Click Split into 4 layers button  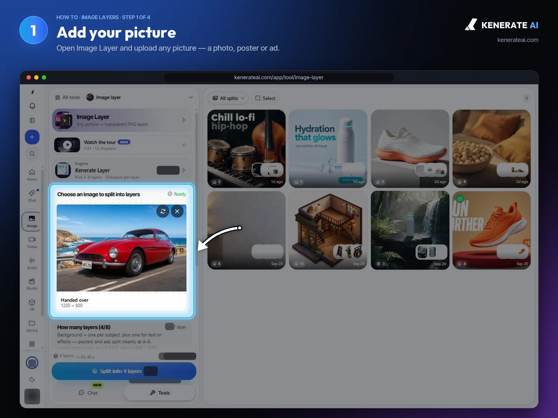[124, 371]
